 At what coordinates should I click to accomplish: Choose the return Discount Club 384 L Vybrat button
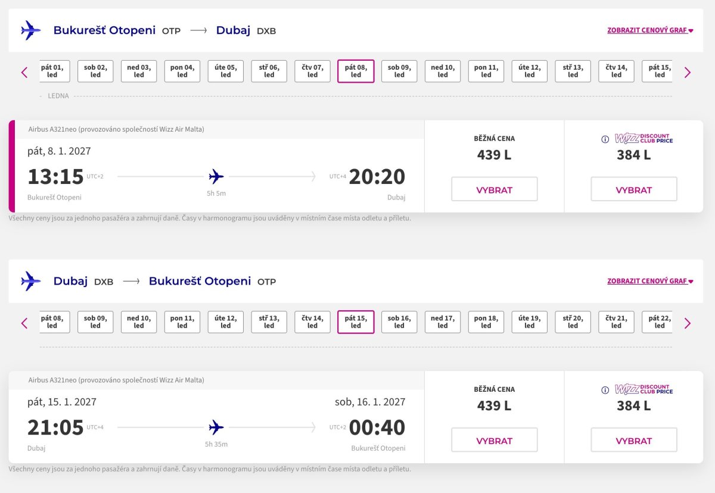tap(634, 440)
